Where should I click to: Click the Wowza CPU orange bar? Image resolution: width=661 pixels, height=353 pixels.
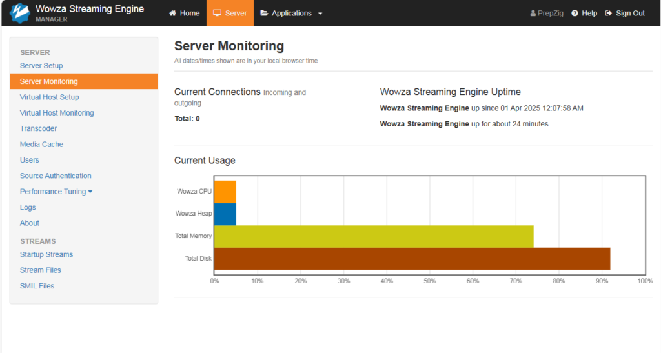[x=225, y=192]
